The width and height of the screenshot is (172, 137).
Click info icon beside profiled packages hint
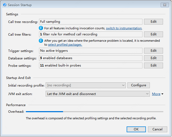pos(41,41)
